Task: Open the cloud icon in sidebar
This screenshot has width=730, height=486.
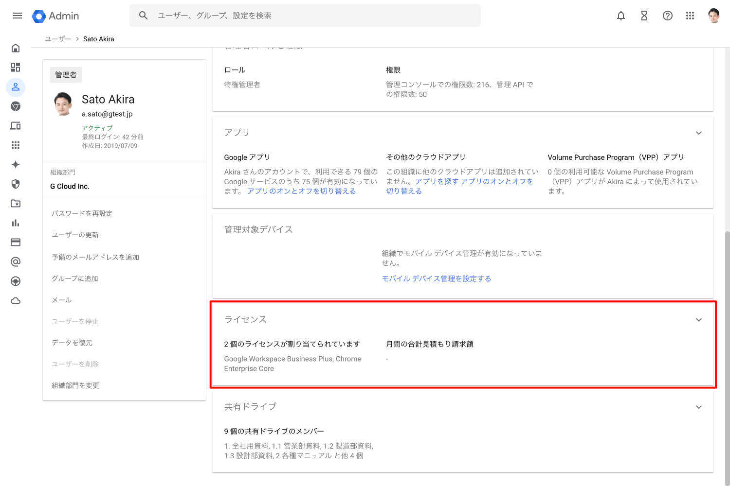Action: tap(16, 301)
